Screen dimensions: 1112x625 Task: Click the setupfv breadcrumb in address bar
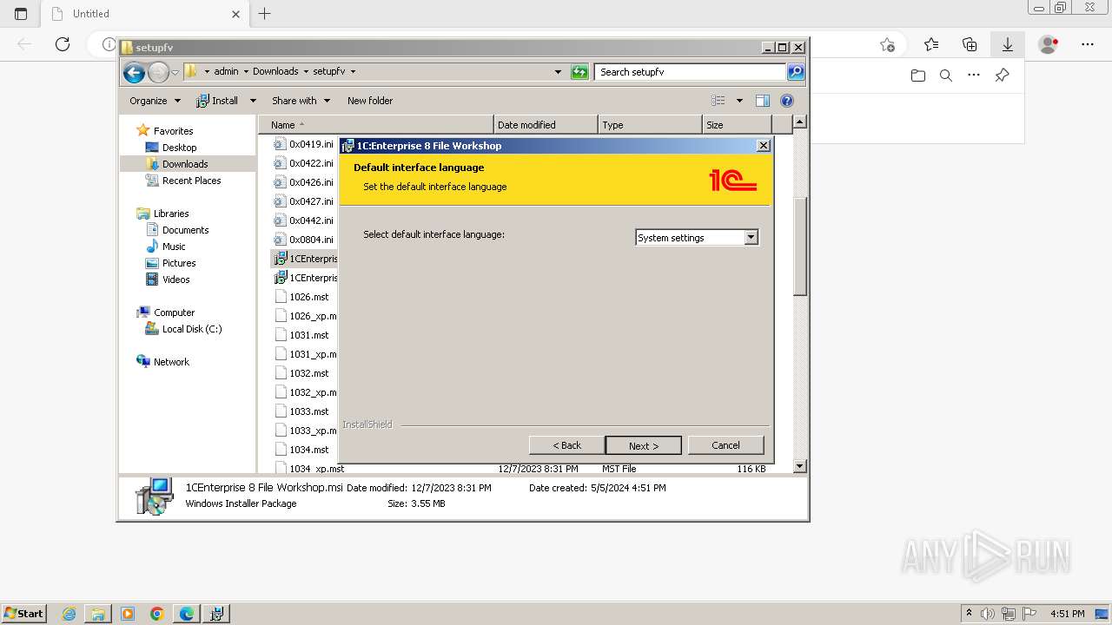tap(328, 71)
